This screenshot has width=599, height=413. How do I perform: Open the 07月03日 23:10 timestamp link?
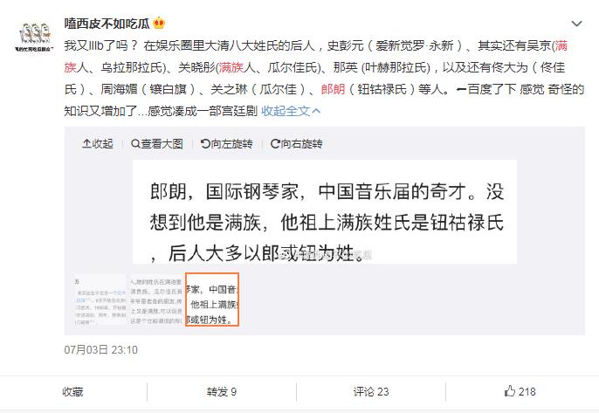pyautogui.click(x=101, y=349)
